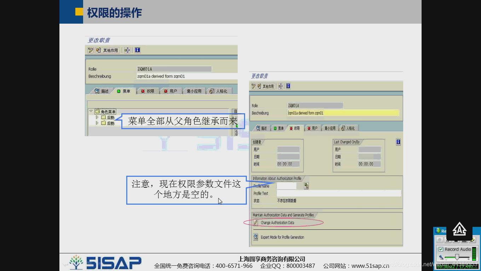The image size is (481, 271).
Task: Adjust recorder microphone volume slider
Action: point(457,257)
